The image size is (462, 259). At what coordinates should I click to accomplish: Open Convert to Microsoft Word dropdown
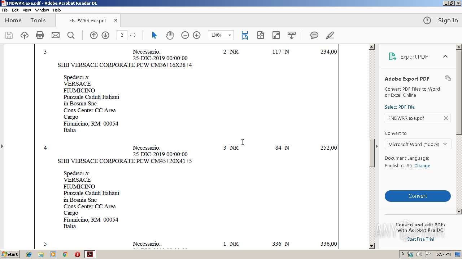(x=418, y=144)
